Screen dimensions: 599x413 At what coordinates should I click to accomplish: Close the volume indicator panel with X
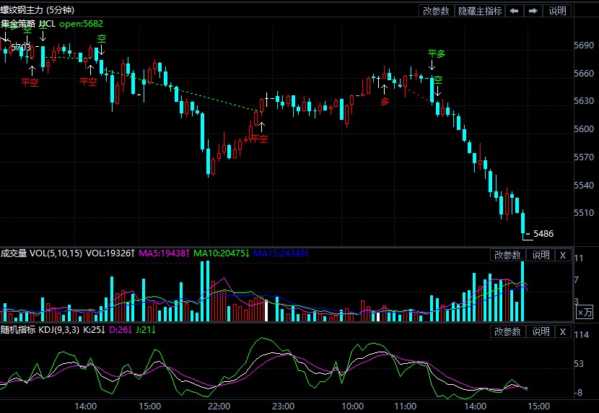pyautogui.click(x=563, y=255)
